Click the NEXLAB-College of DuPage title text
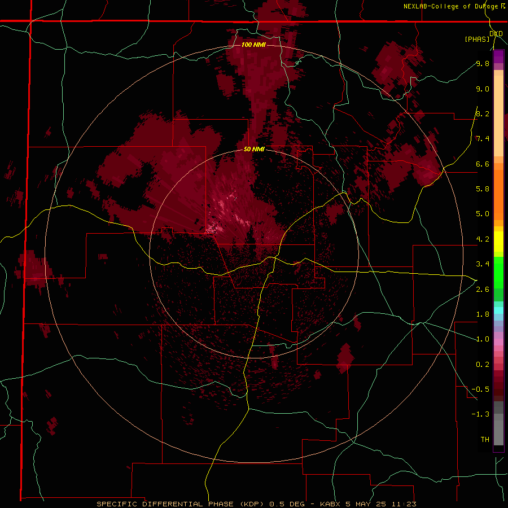 tap(450, 6)
